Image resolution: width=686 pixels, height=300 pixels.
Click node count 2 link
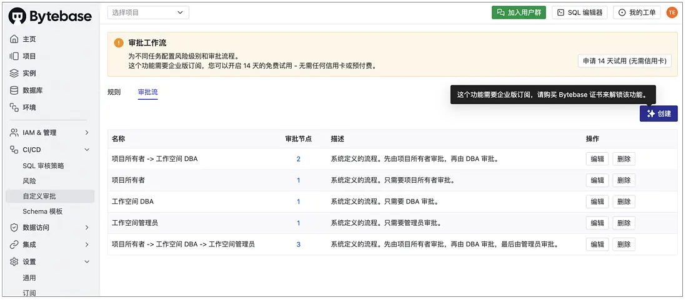click(x=299, y=159)
